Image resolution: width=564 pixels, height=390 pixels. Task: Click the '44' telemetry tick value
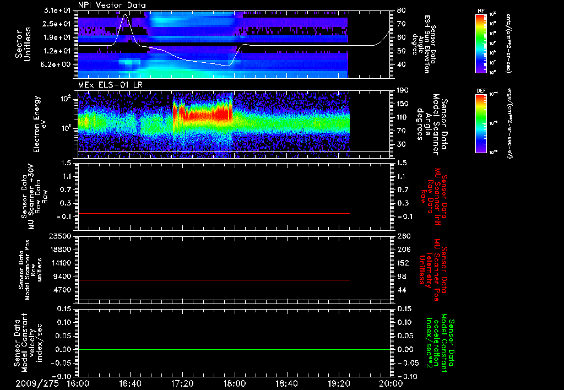point(402,290)
